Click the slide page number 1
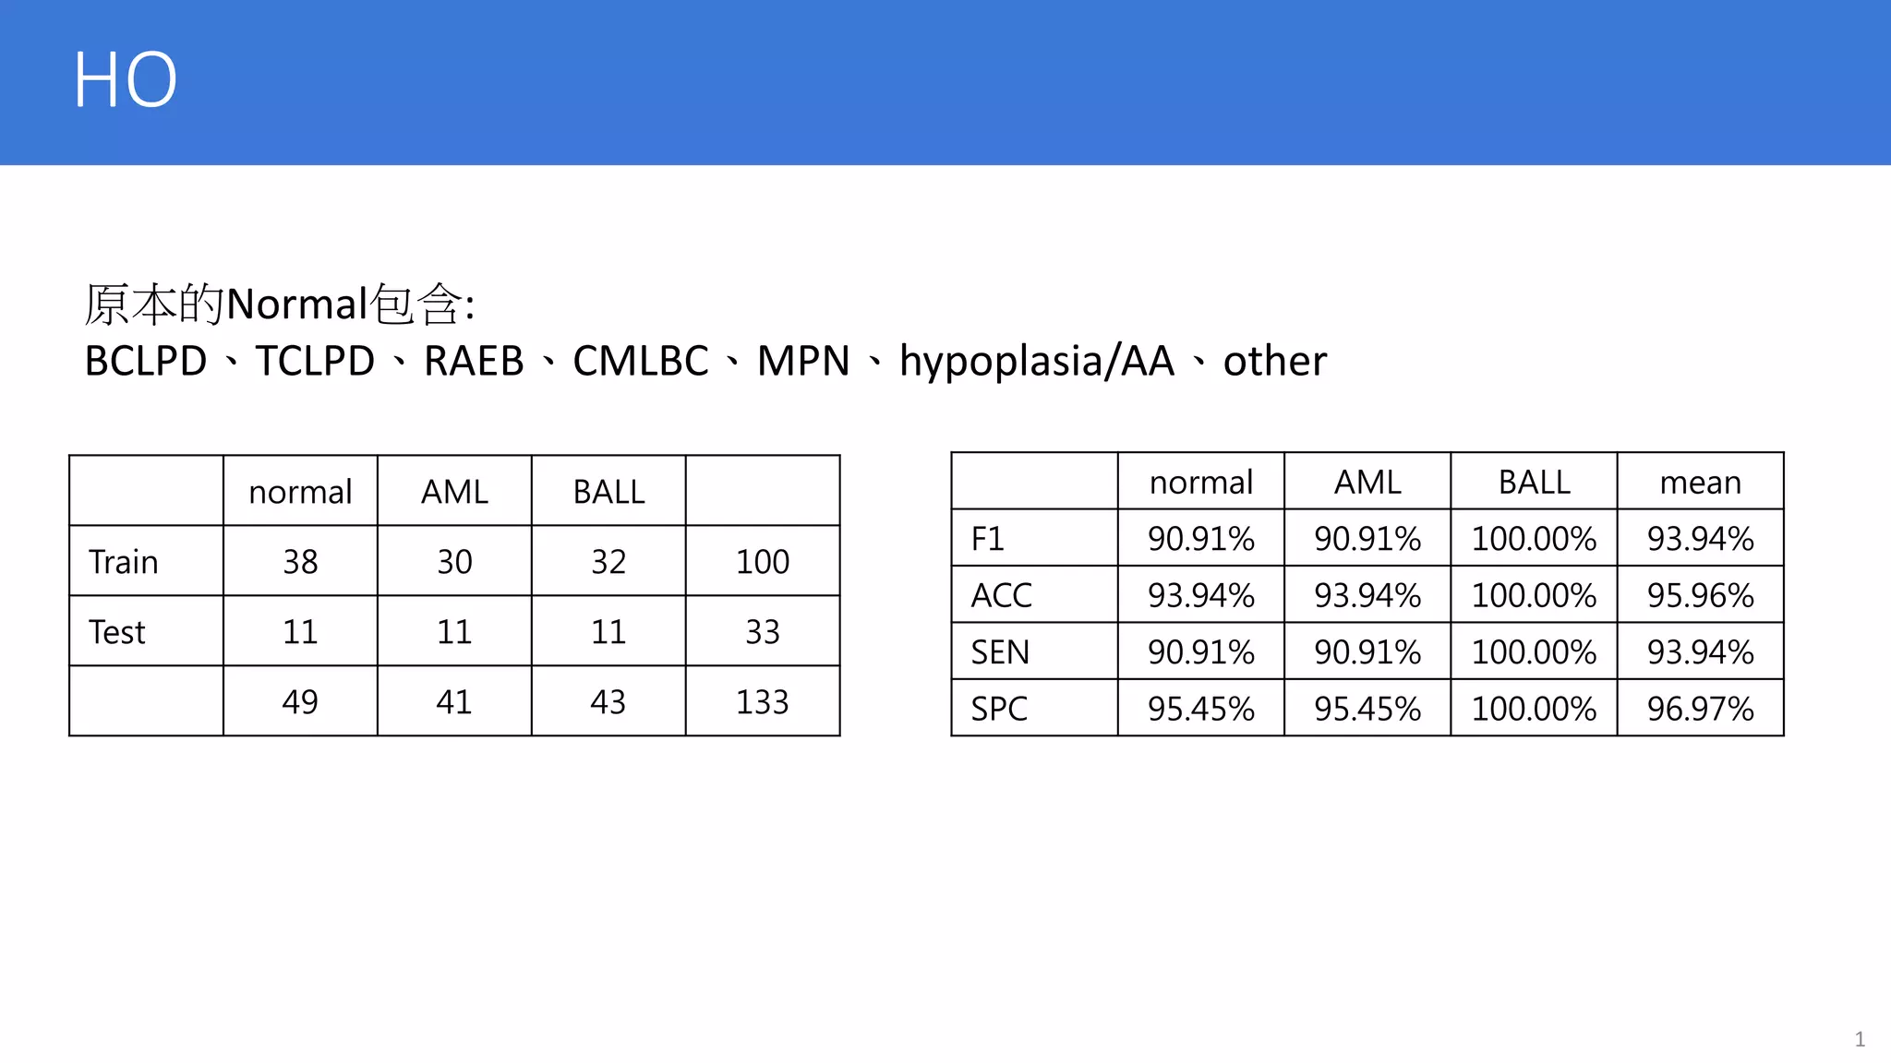Viewport: 1891px width, 1063px height. (1860, 1039)
